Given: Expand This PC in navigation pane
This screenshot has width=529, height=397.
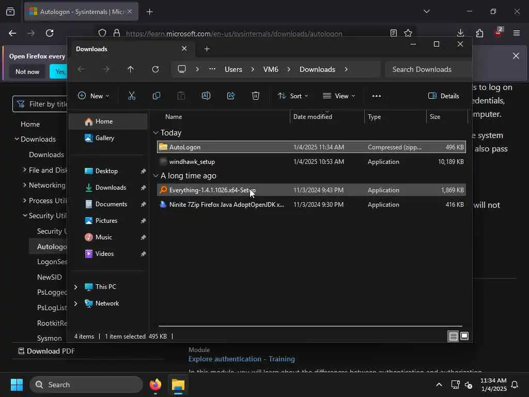Looking at the screenshot, I should [x=76, y=287].
